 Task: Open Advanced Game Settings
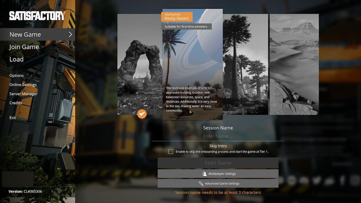click(218, 183)
